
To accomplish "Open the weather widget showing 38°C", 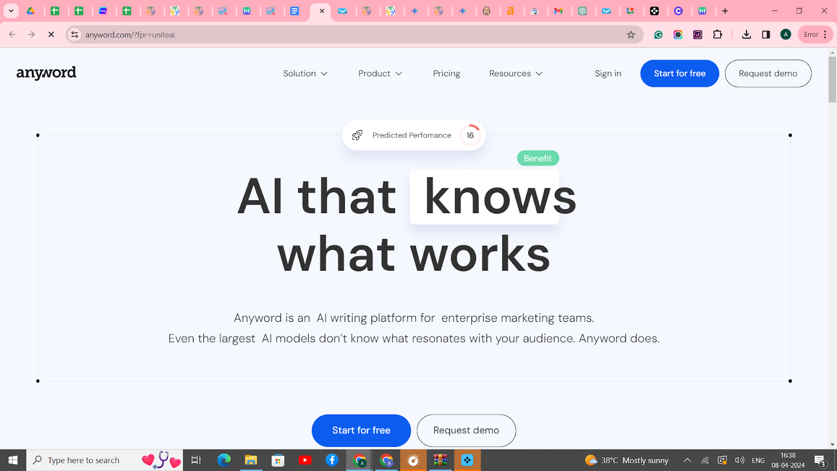I will click(x=627, y=460).
